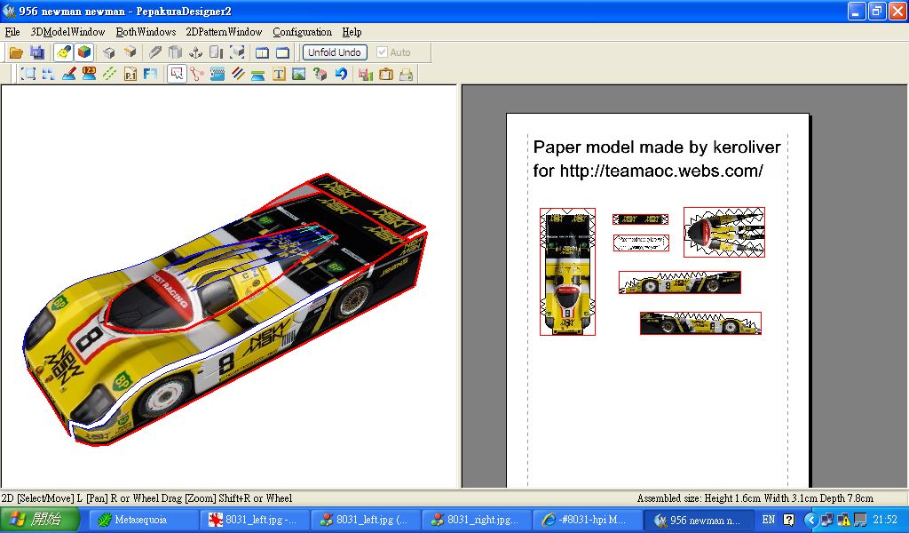Select the gray knife cut-edge tool
This screenshot has width=909, height=533.
pos(154,52)
